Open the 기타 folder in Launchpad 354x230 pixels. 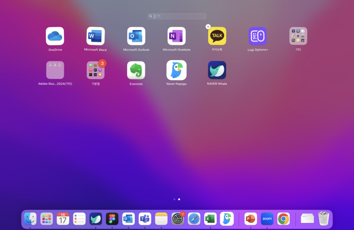click(x=298, y=36)
